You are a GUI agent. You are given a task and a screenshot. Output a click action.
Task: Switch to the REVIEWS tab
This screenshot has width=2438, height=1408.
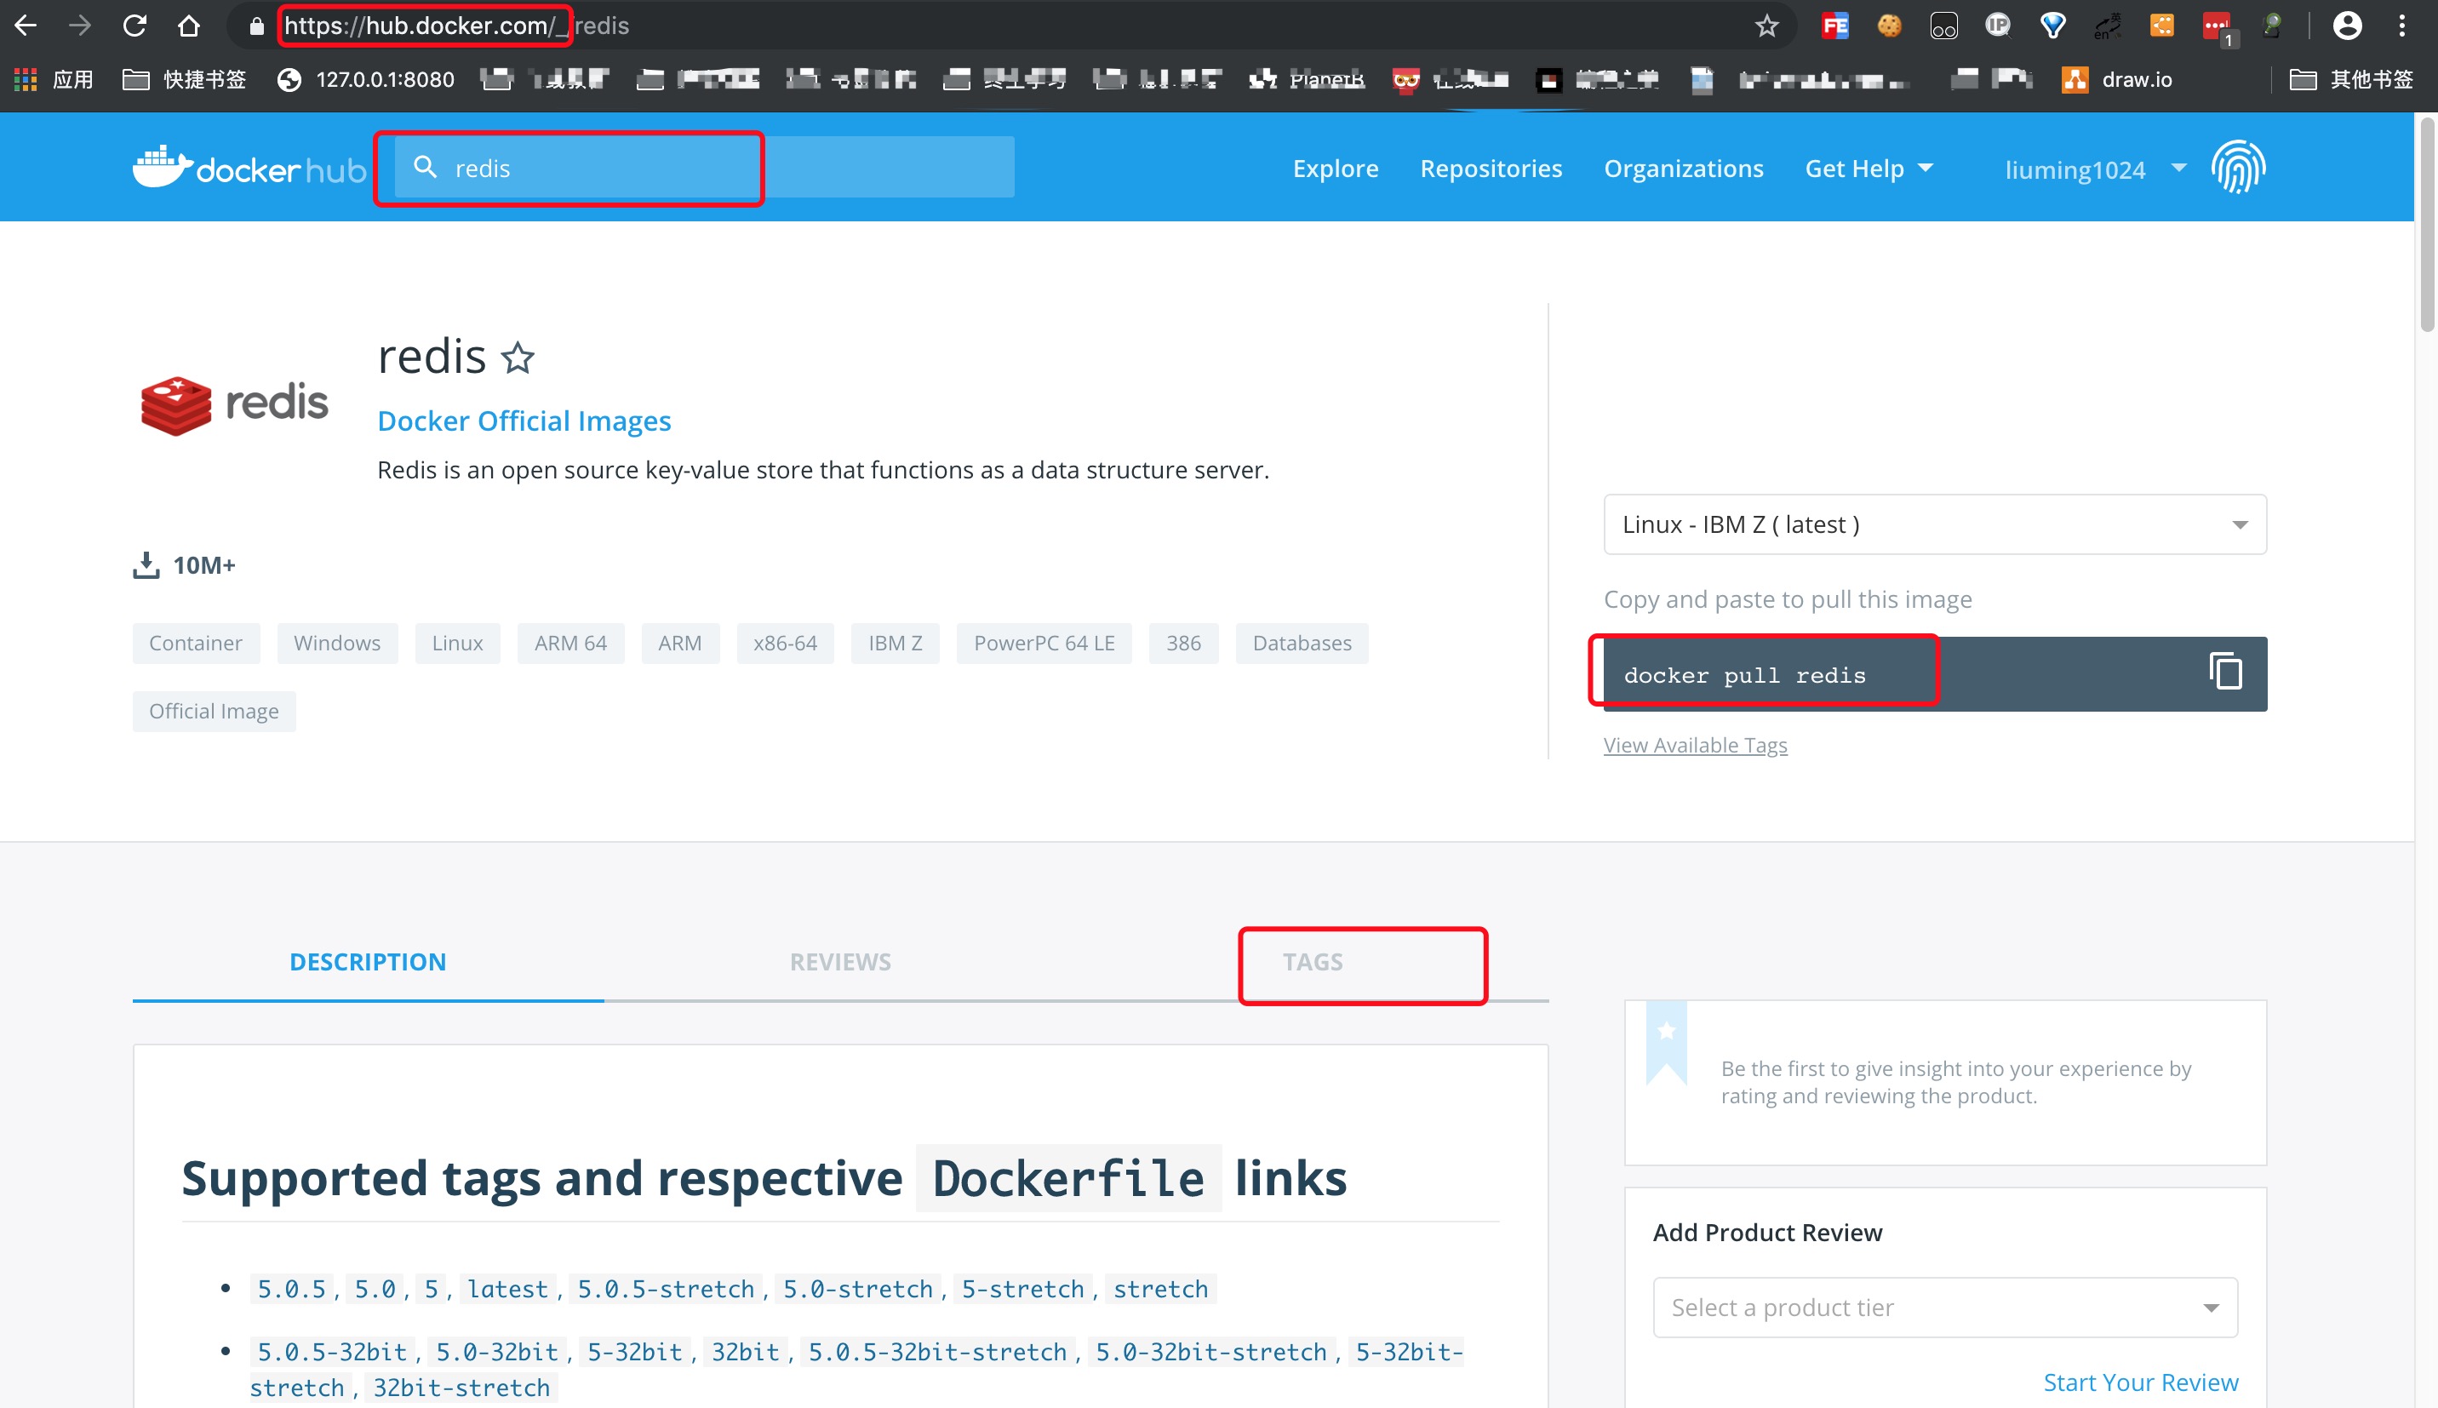[840, 961]
